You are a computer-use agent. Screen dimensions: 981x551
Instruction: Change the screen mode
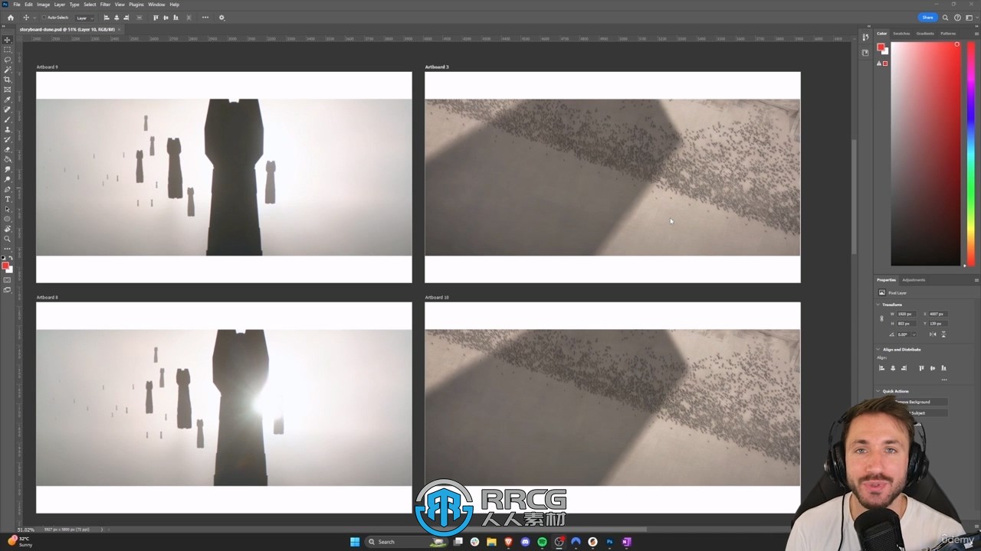pyautogui.click(x=8, y=290)
